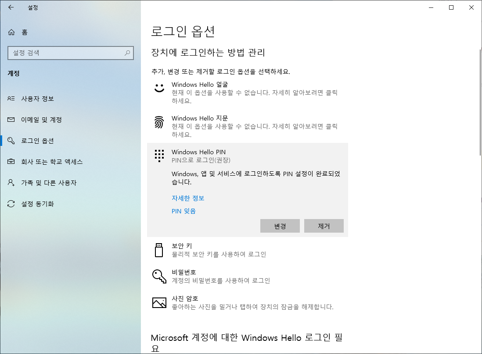Focus the 설정 검색 search field

71,53
